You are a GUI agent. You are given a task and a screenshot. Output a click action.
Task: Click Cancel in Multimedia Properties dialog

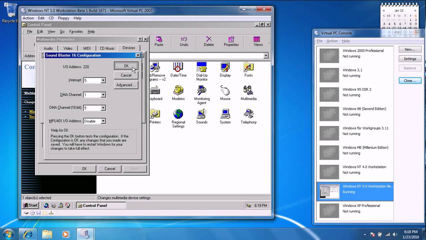[x=110, y=169]
